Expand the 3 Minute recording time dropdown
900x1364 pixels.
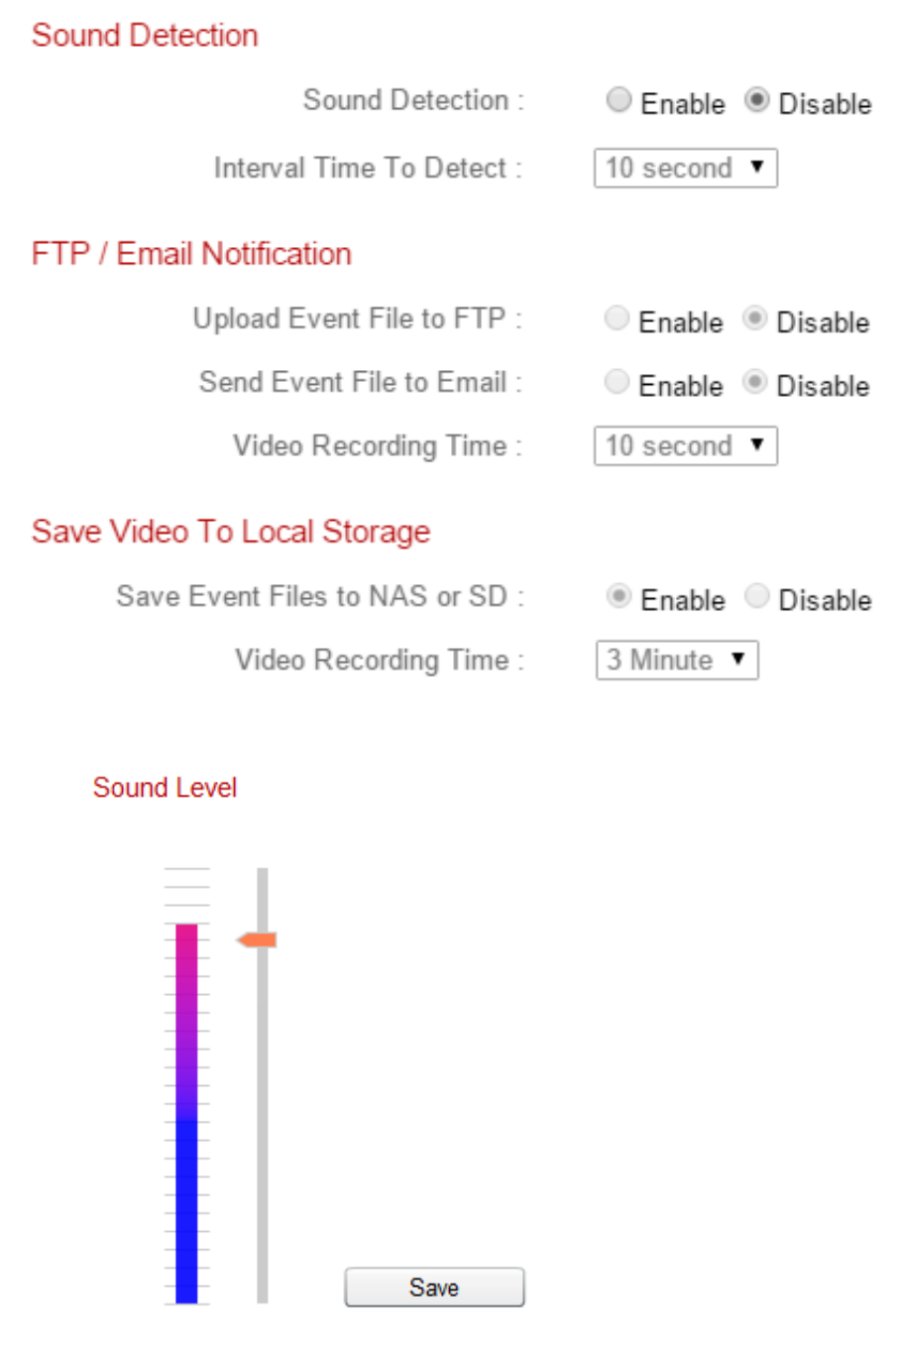pos(677,660)
